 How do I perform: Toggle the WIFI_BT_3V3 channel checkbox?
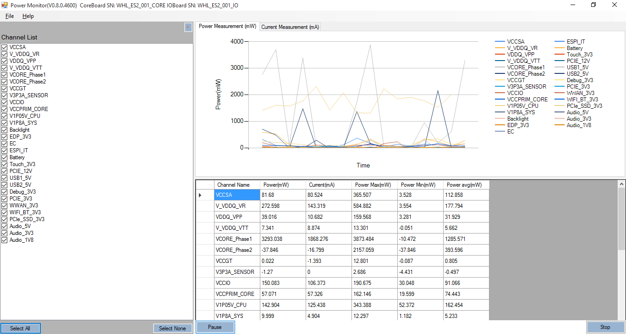(x=5, y=212)
